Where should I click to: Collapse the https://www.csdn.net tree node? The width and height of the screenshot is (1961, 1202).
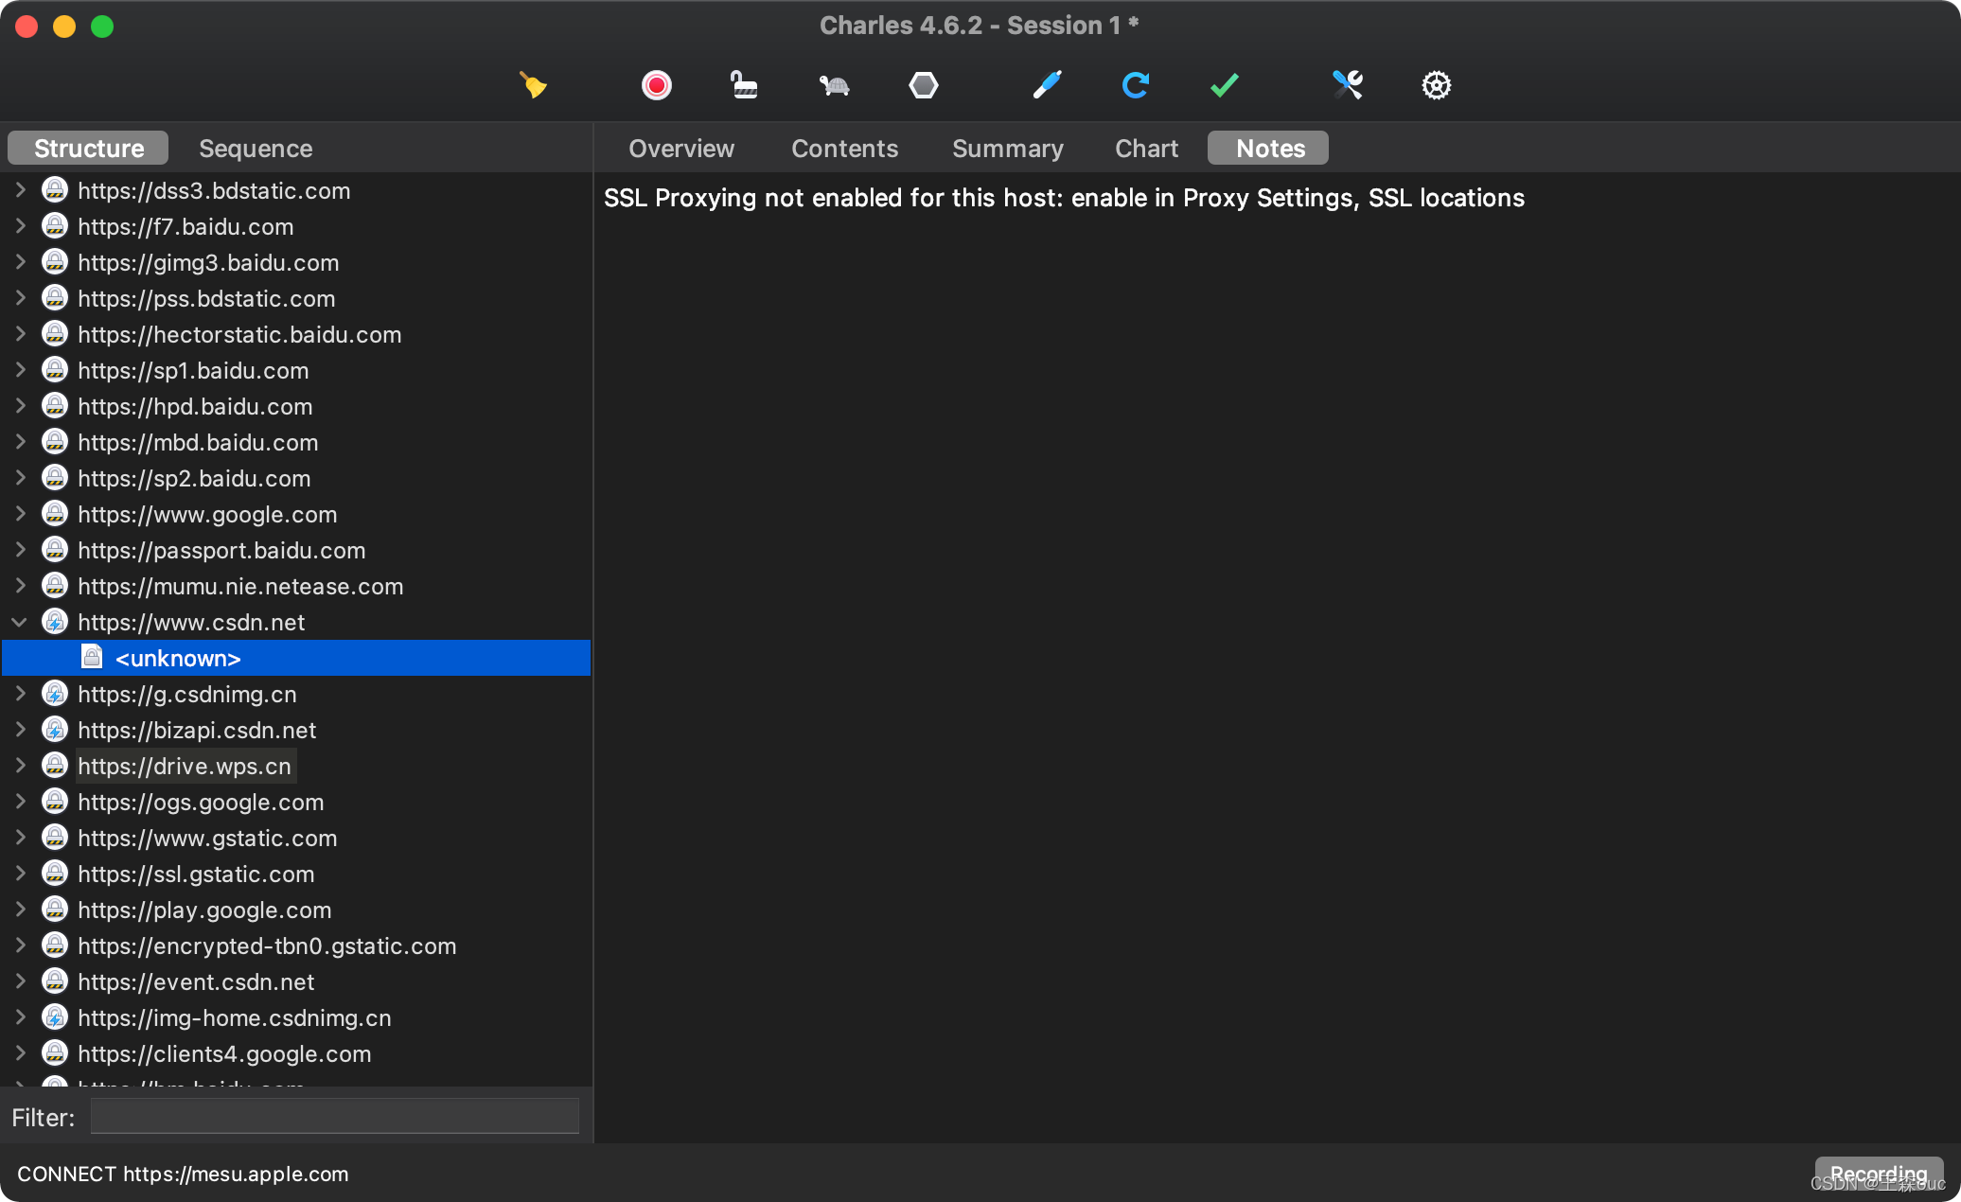(19, 622)
